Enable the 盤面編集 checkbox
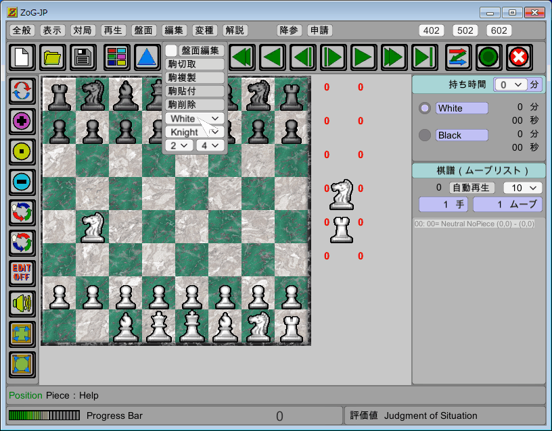This screenshot has height=431, width=552. click(172, 51)
